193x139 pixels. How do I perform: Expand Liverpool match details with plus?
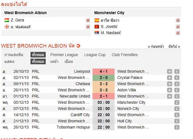point(170,72)
